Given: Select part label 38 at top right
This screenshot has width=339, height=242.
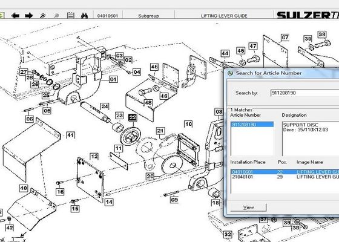Looking at the screenshot, I should (x=322, y=34).
